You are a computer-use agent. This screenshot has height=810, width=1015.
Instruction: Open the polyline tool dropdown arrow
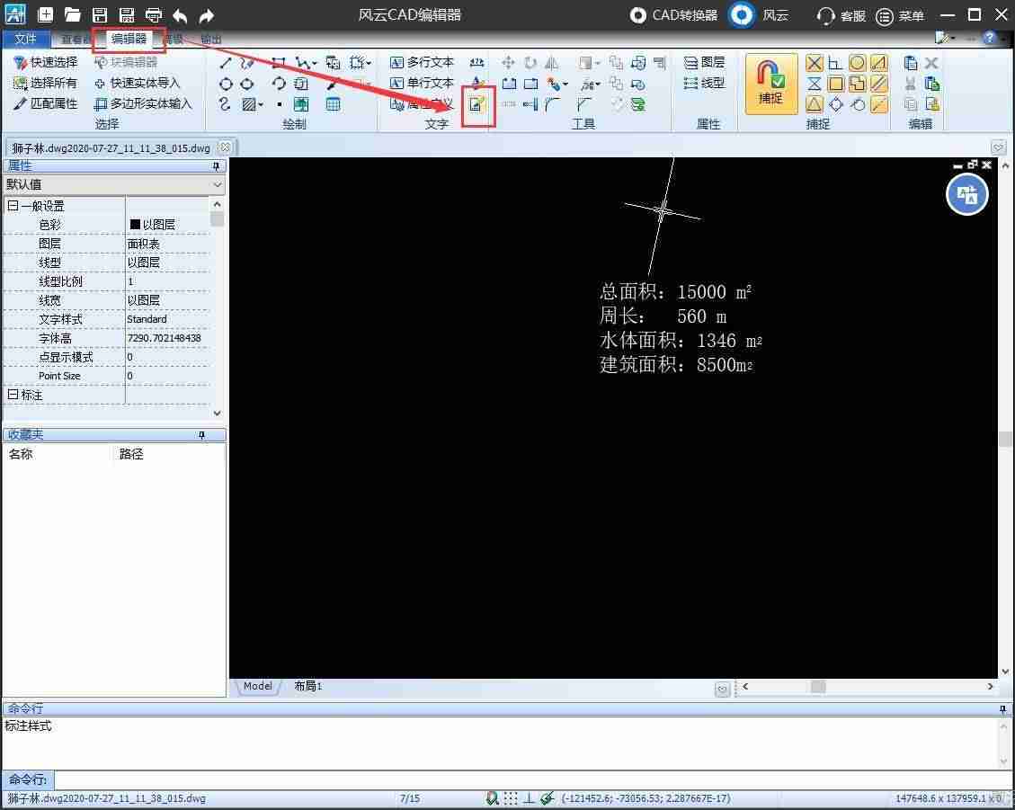pyautogui.click(x=314, y=63)
